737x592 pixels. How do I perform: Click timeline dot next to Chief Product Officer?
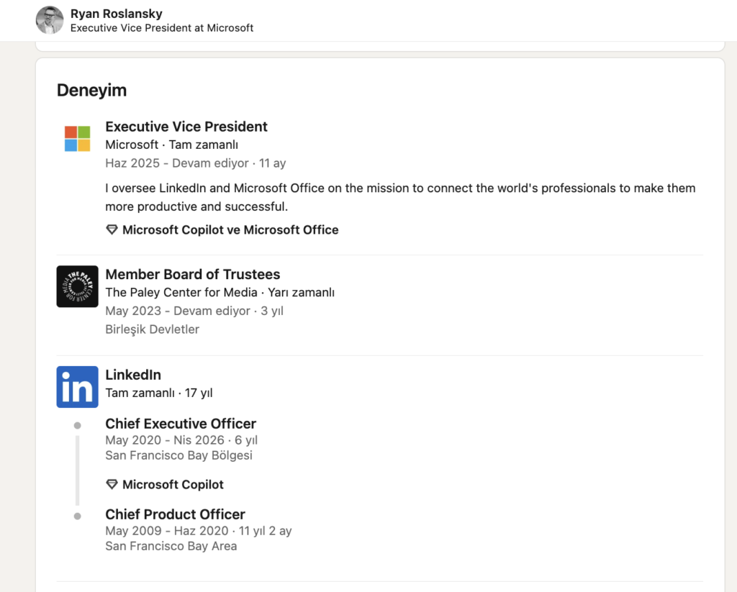coord(78,516)
